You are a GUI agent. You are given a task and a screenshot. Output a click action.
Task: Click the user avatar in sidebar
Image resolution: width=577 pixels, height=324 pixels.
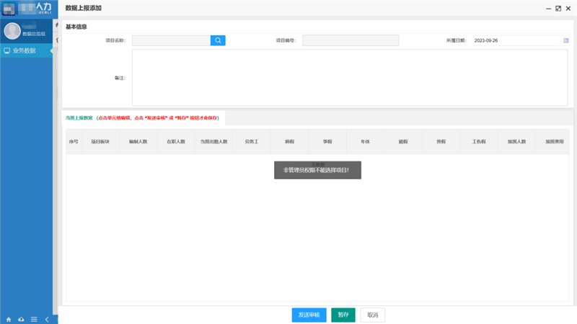click(12, 31)
